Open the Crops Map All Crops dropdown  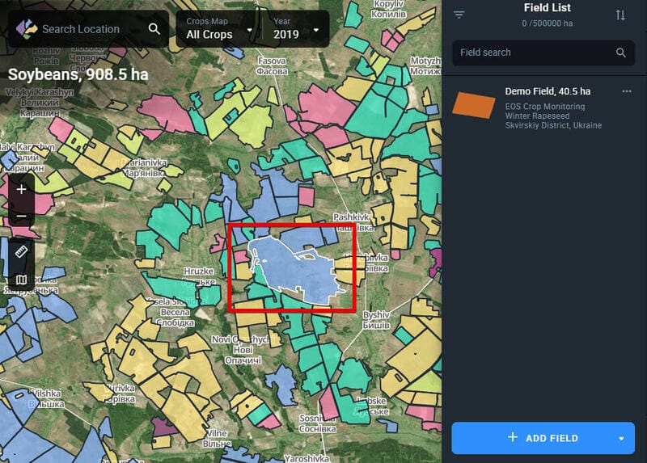(x=218, y=29)
